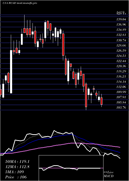Click the 50MA : 119.1 reading
This screenshot has width=129, height=181.
pos(17,162)
